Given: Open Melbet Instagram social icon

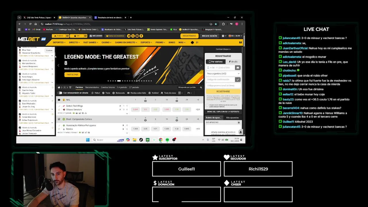Looking at the screenshot, I should 137,36.
